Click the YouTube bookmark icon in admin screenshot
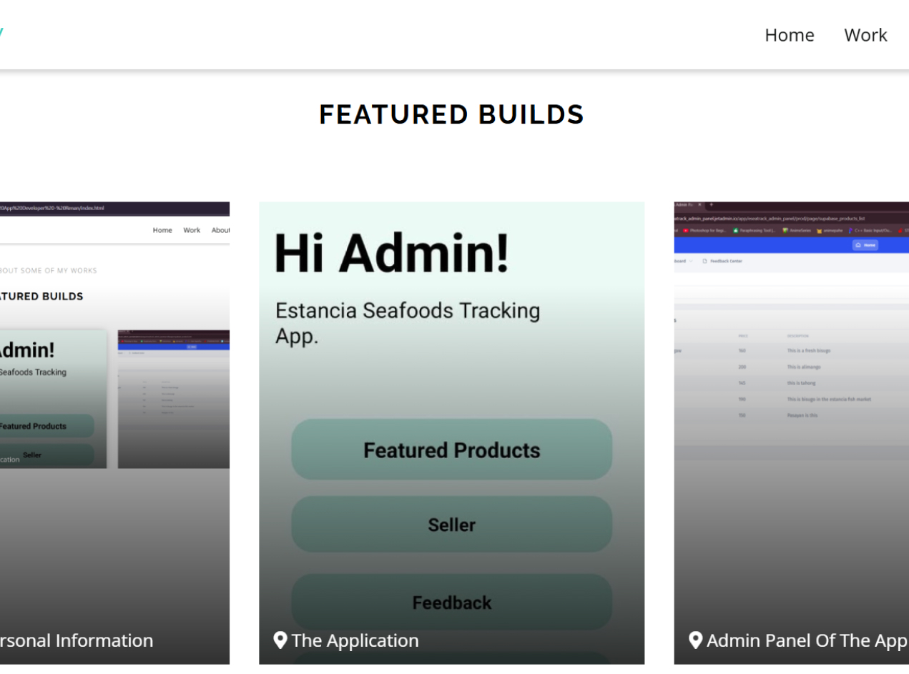Image resolution: width=909 pixels, height=674 pixels. (x=686, y=231)
